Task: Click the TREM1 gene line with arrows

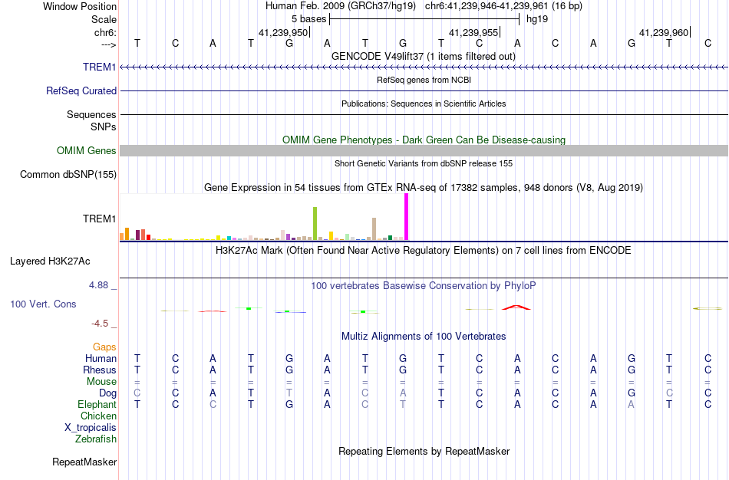Action: pyautogui.click(x=424, y=67)
